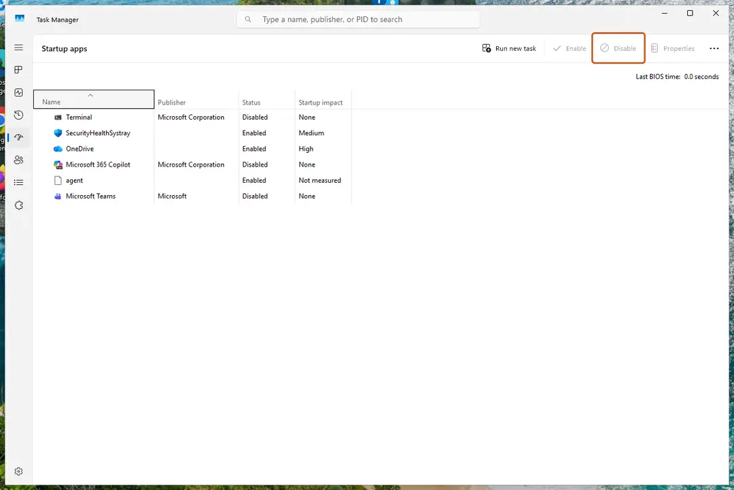Select the OneDrive row name
The image size is (734, 490).
coord(80,149)
